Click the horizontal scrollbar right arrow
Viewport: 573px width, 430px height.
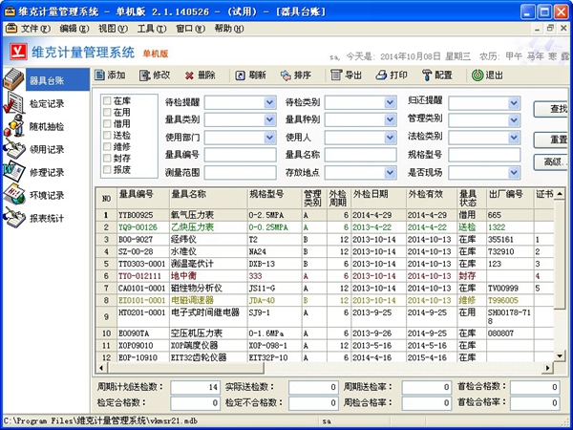point(547,368)
